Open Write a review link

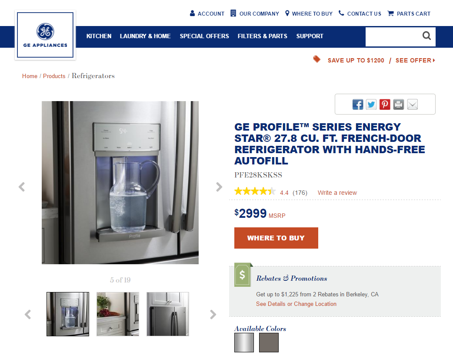pyautogui.click(x=337, y=193)
